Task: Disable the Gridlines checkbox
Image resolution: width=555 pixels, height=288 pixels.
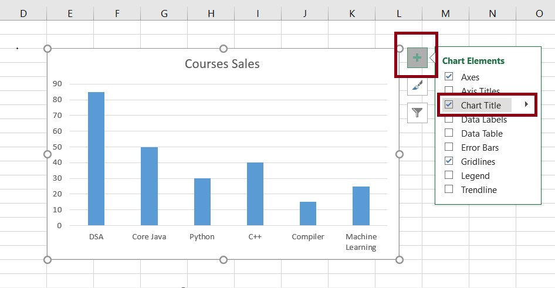Action: coord(449,161)
